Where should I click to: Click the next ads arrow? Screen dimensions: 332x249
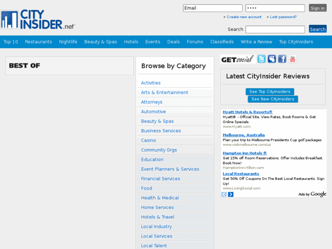click(x=231, y=194)
